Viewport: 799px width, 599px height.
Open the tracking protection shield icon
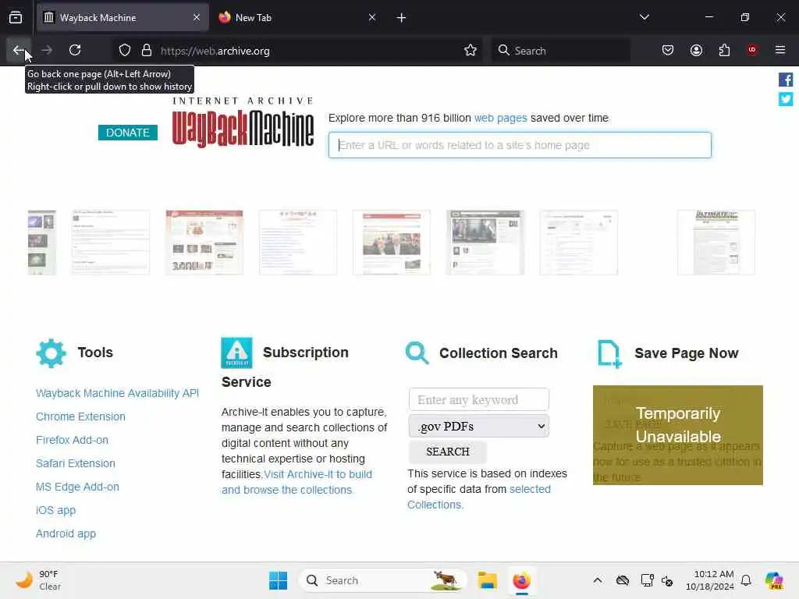[x=125, y=51]
